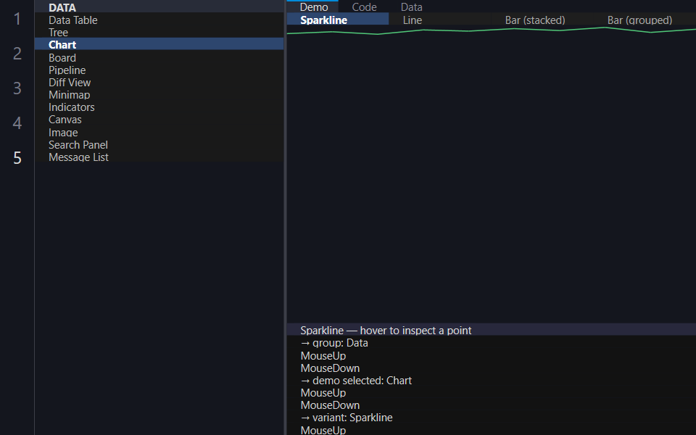
Task: Open the Canvas demo
Action: pos(159,120)
